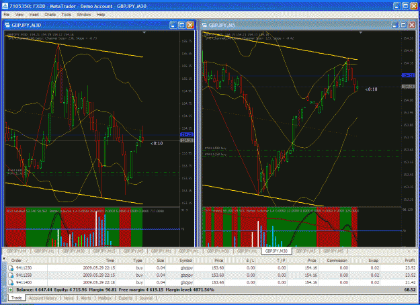
Task: Click the blue price label on M5 price scale
Action: [408, 75]
